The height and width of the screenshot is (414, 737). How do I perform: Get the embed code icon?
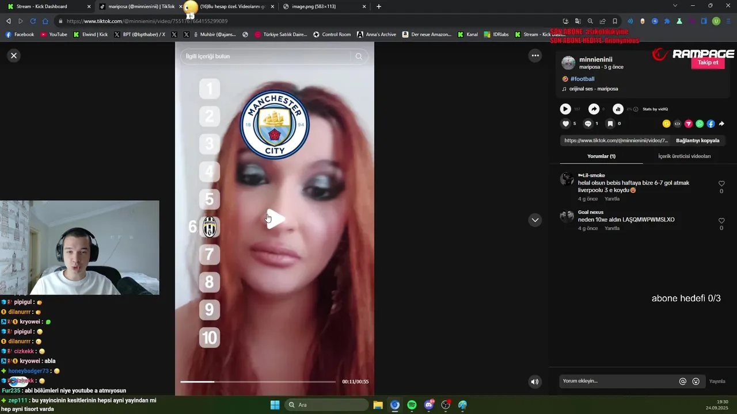pyautogui.click(x=677, y=124)
